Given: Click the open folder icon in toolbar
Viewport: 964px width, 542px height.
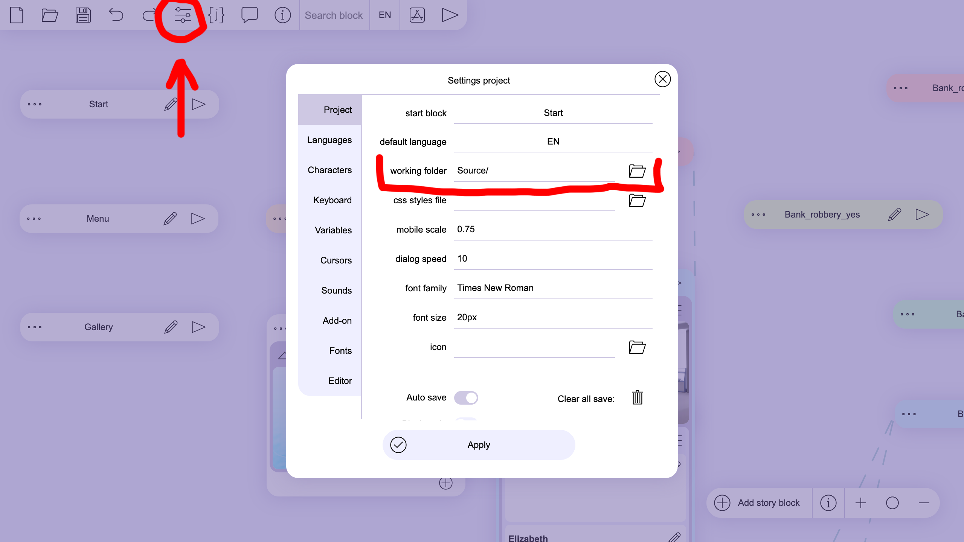Looking at the screenshot, I should click(50, 15).
